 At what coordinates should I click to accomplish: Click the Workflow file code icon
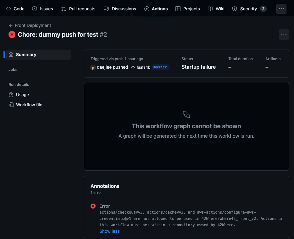(11, 105)
